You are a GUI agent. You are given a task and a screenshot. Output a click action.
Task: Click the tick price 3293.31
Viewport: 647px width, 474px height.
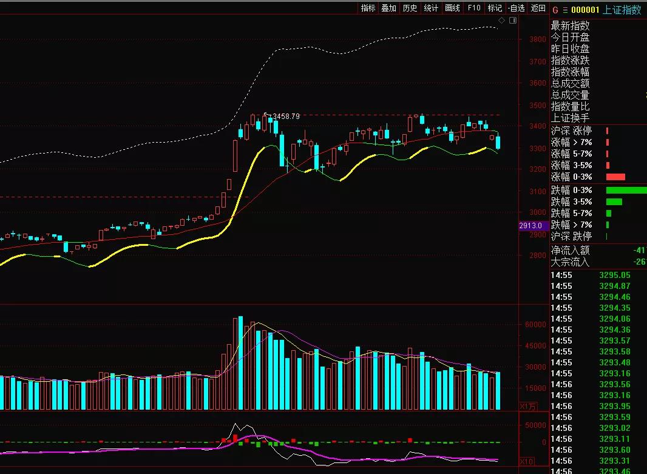click(x=615, y=461)
